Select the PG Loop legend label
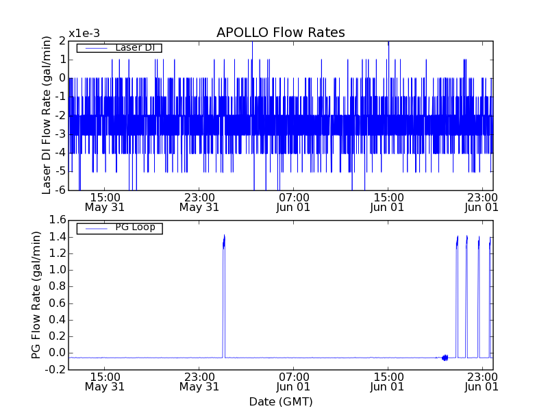The width and height of the screenshot is (548, 411). pos(134,228)
